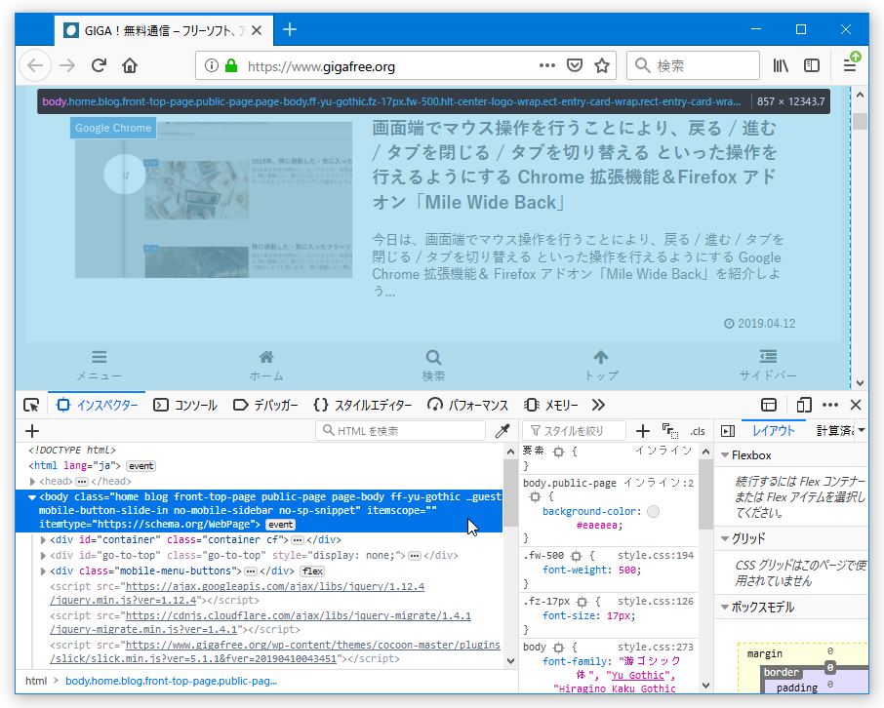Close the GIGA！無料通信 tab
The width and height of the screenshot is (884, 708).
click(x=257, y=30)
